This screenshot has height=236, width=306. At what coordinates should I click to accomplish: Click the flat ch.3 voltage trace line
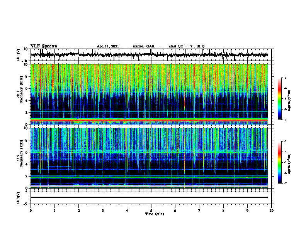coord(149,197)
